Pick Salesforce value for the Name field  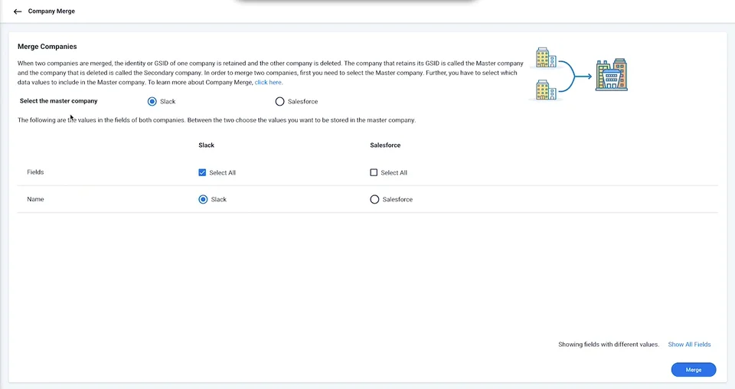374,199
